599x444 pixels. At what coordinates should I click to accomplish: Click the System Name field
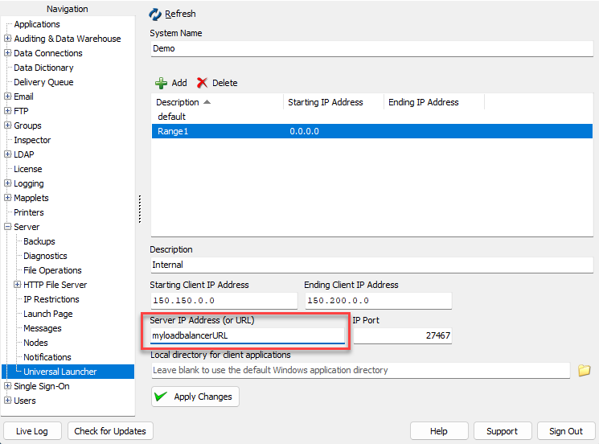tap(371, 48)
